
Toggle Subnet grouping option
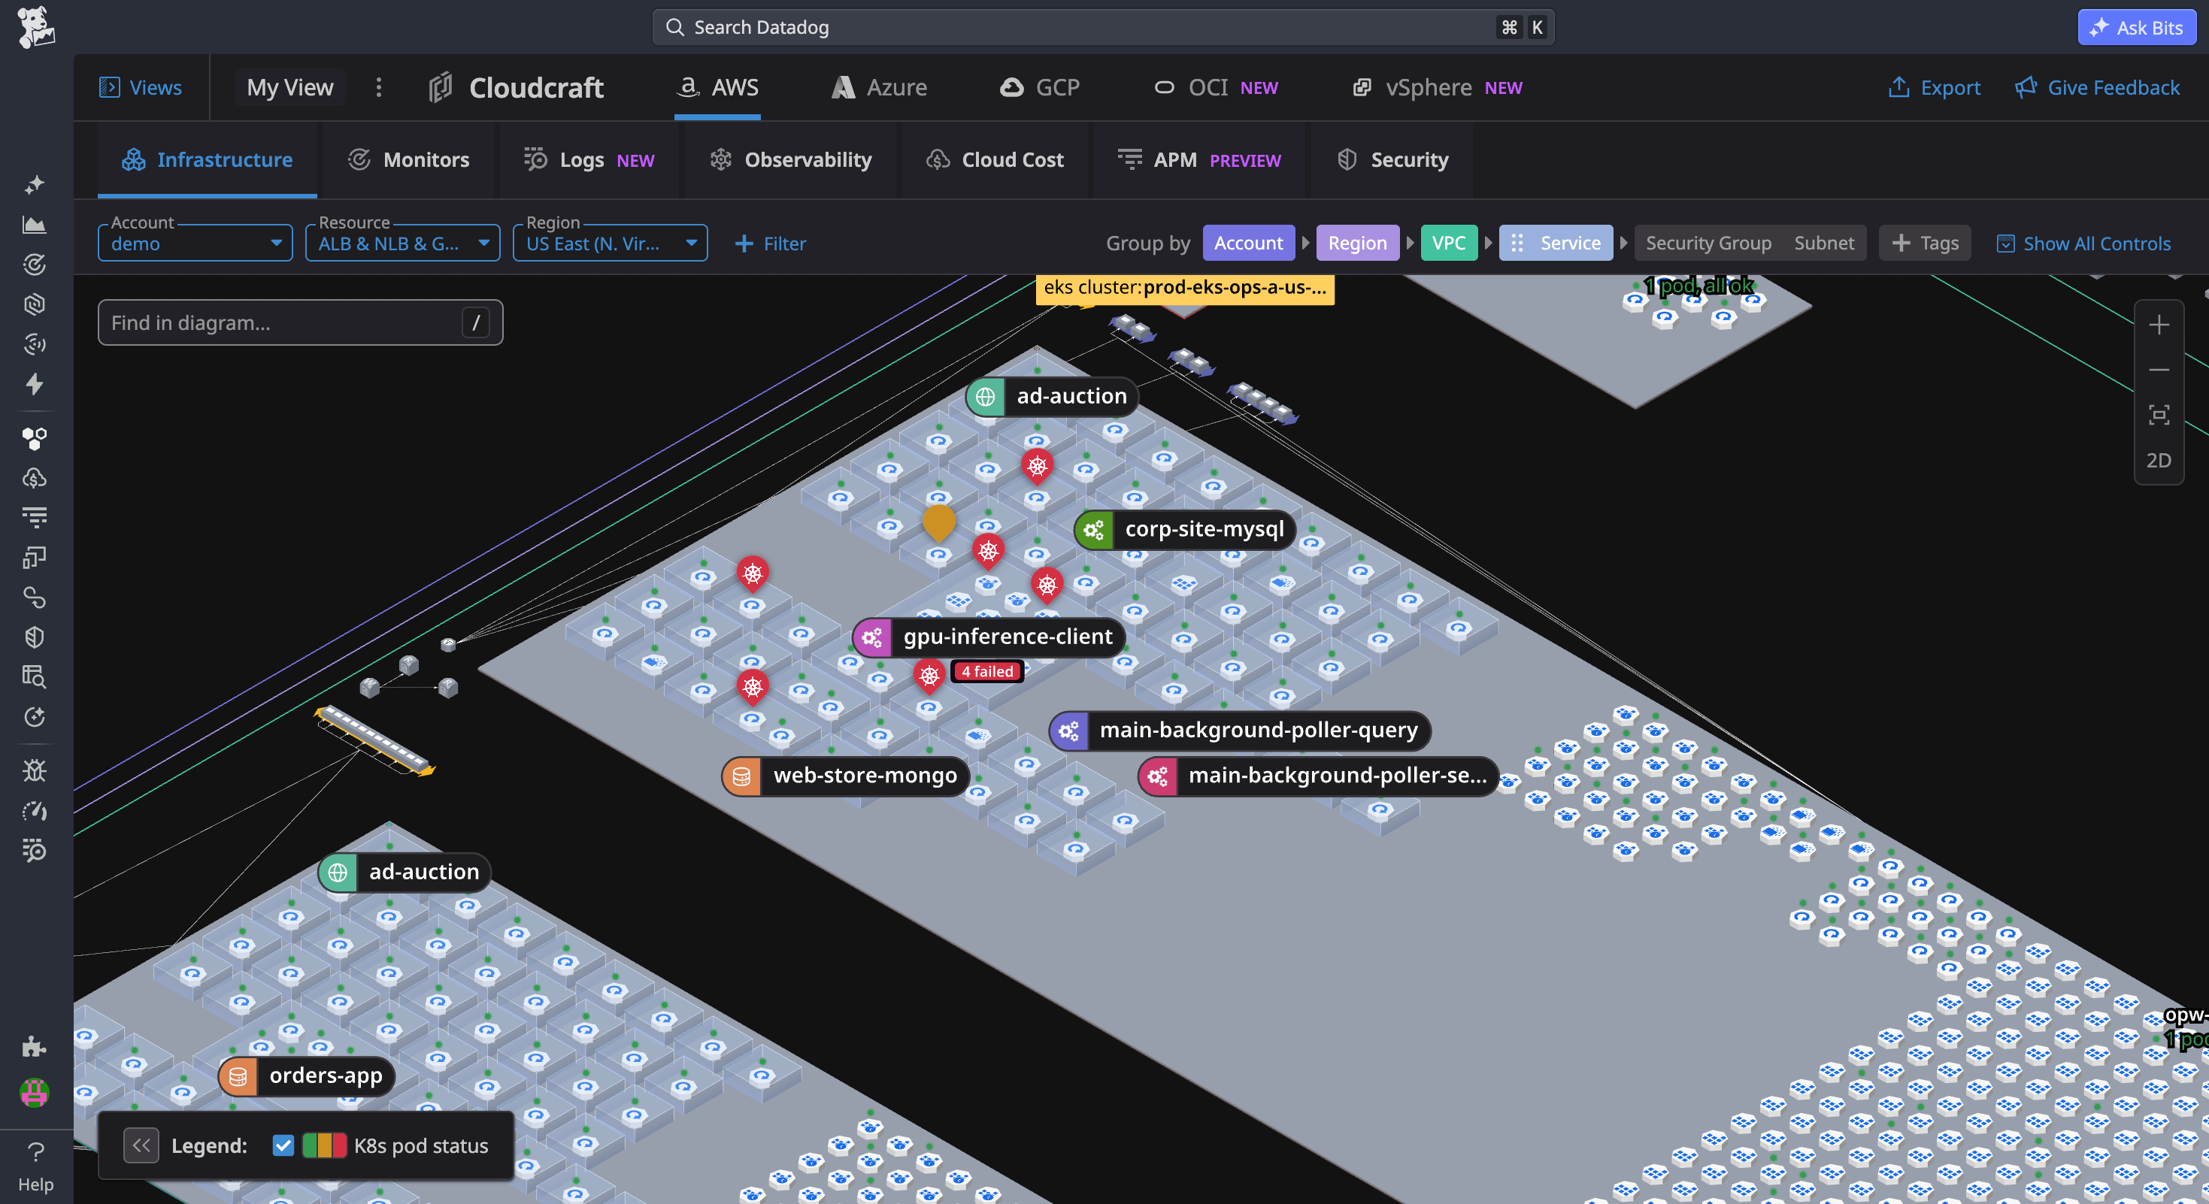tap(1824, 244)
